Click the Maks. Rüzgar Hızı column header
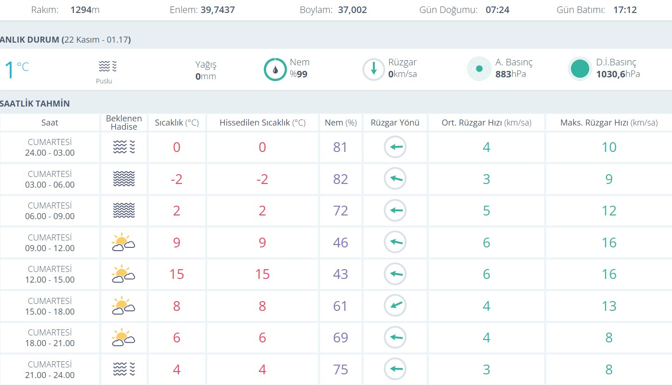This screenshot has width=672, height=385. pyautogui.click(x=608, y=123)
